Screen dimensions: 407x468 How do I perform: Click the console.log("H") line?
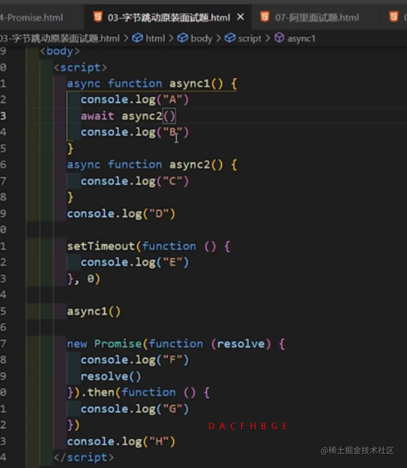121,441
